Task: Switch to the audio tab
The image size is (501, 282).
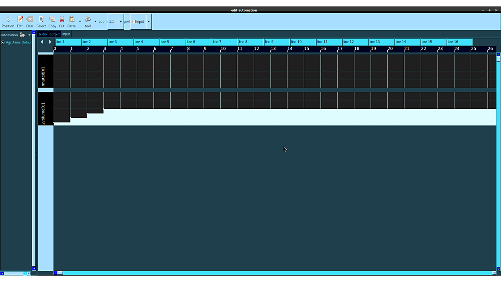Action: pyautogui.click(x=43, y=34)
